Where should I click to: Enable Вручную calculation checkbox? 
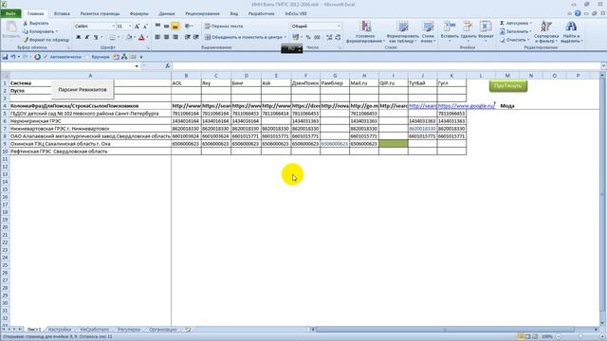(x=87, y=57)
